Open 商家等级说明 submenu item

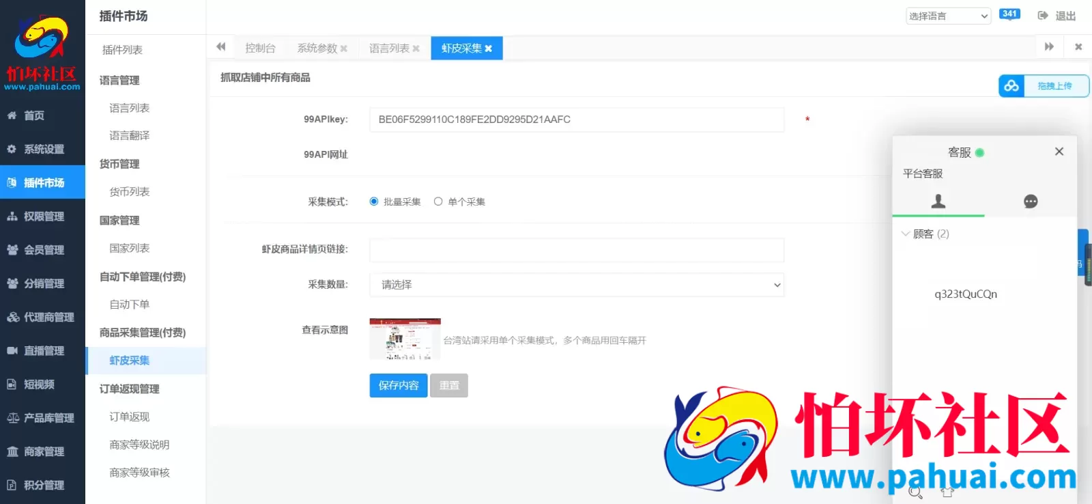pos(139,445)
